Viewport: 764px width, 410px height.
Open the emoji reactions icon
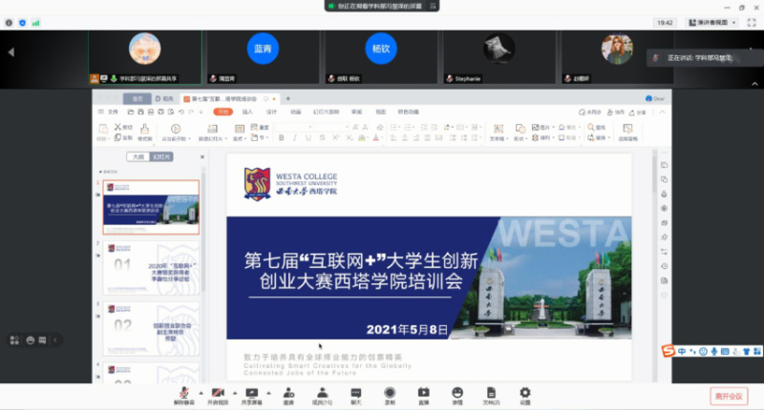click(457, 394)
